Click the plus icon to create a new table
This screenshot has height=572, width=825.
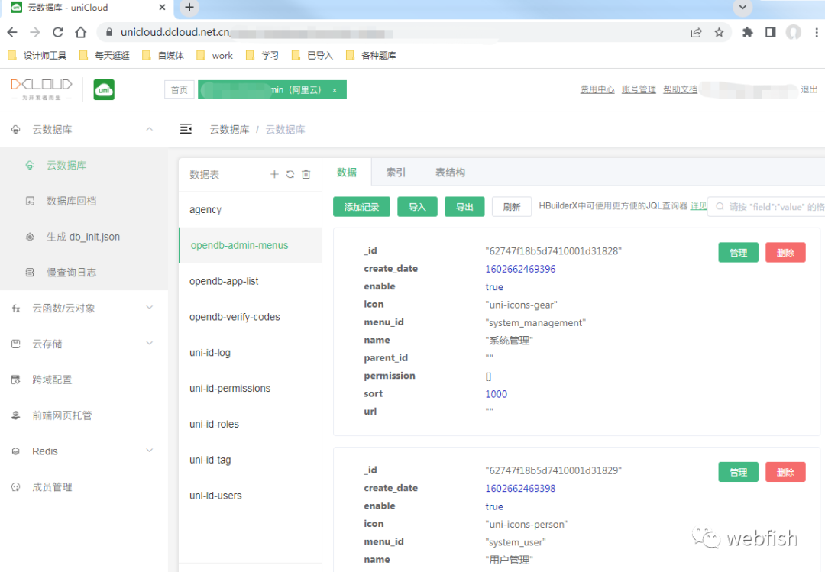point(274,174)
